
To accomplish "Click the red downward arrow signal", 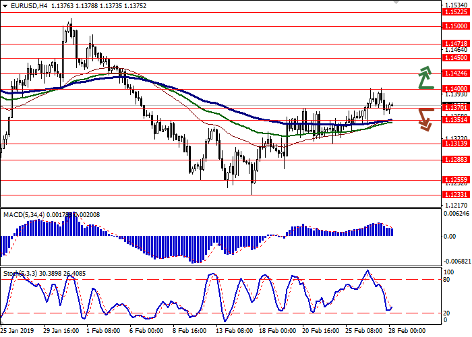I will coord(425,119).
